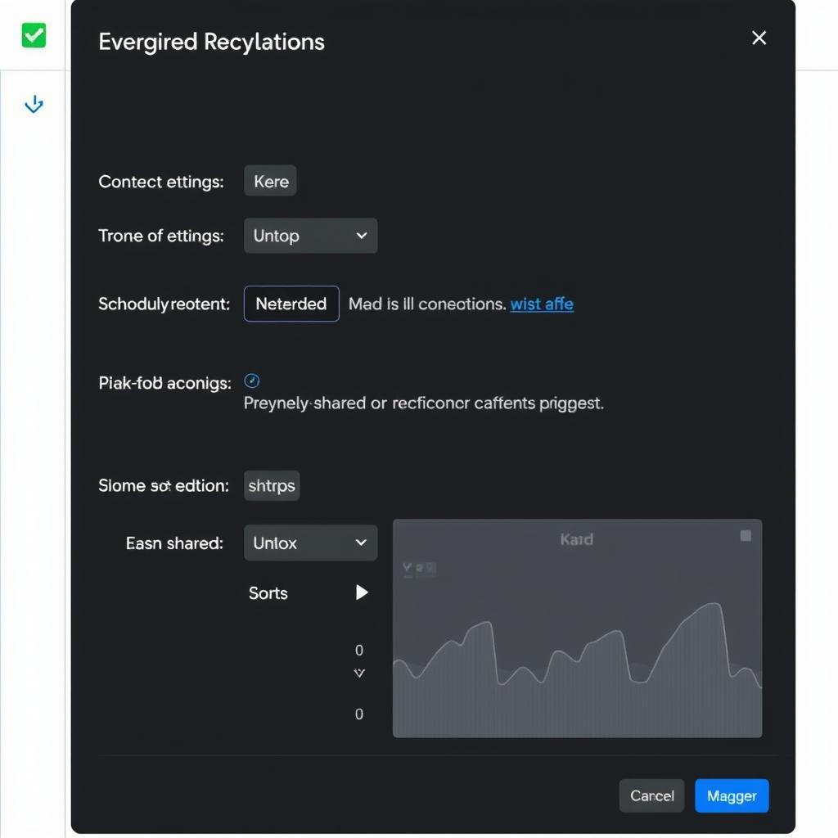Click the chevron arrow in the Untop dropdown
The image size is (838, 838).
363,236
